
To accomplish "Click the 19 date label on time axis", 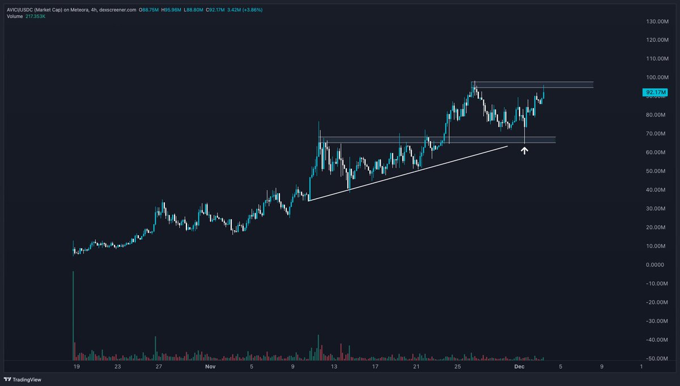I will click(x=75, y=367).
